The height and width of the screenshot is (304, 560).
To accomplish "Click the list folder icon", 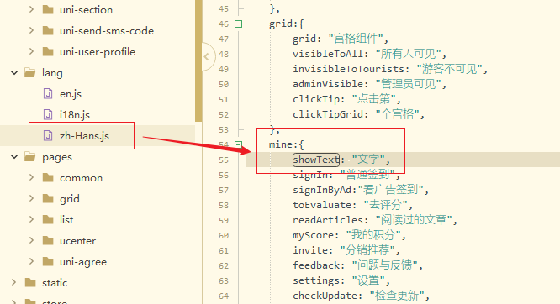I will pyautogui.click(x=48, y=219).
